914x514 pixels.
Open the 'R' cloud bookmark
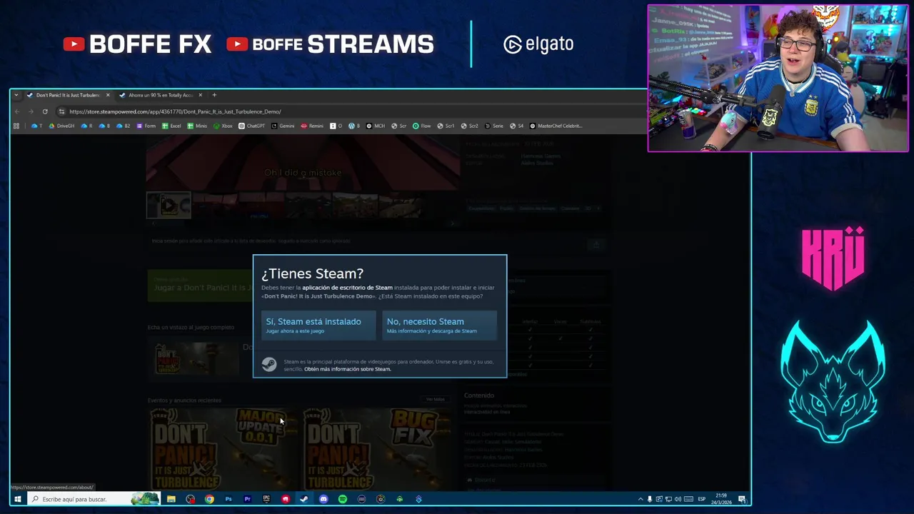87,126
